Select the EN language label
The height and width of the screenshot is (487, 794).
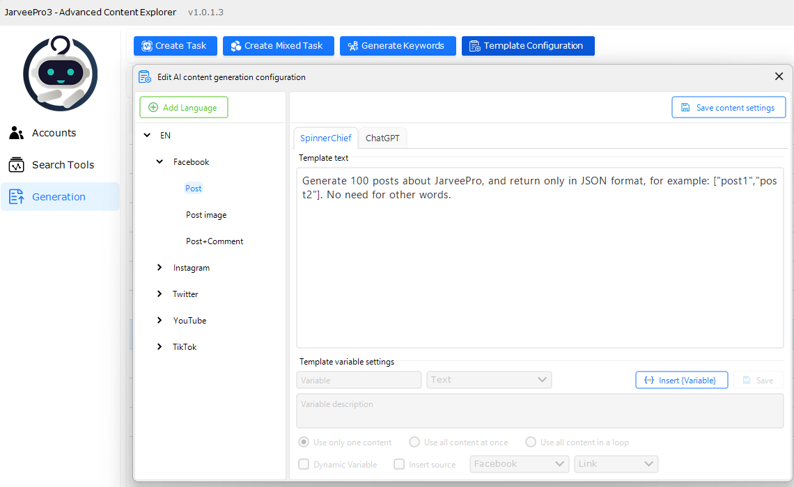[x=166, y=135]
